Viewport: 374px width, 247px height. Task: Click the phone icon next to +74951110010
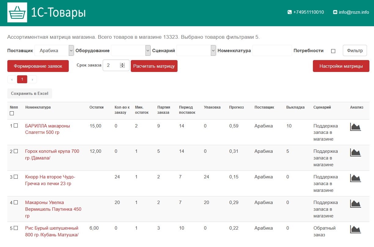290,12
